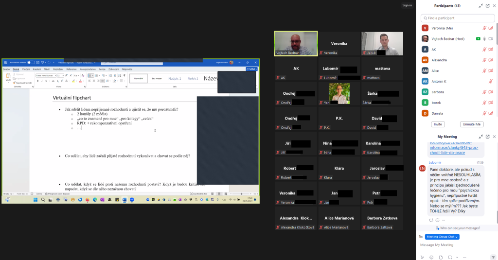Expand more options beside screenshot icon

pos(457,257)
